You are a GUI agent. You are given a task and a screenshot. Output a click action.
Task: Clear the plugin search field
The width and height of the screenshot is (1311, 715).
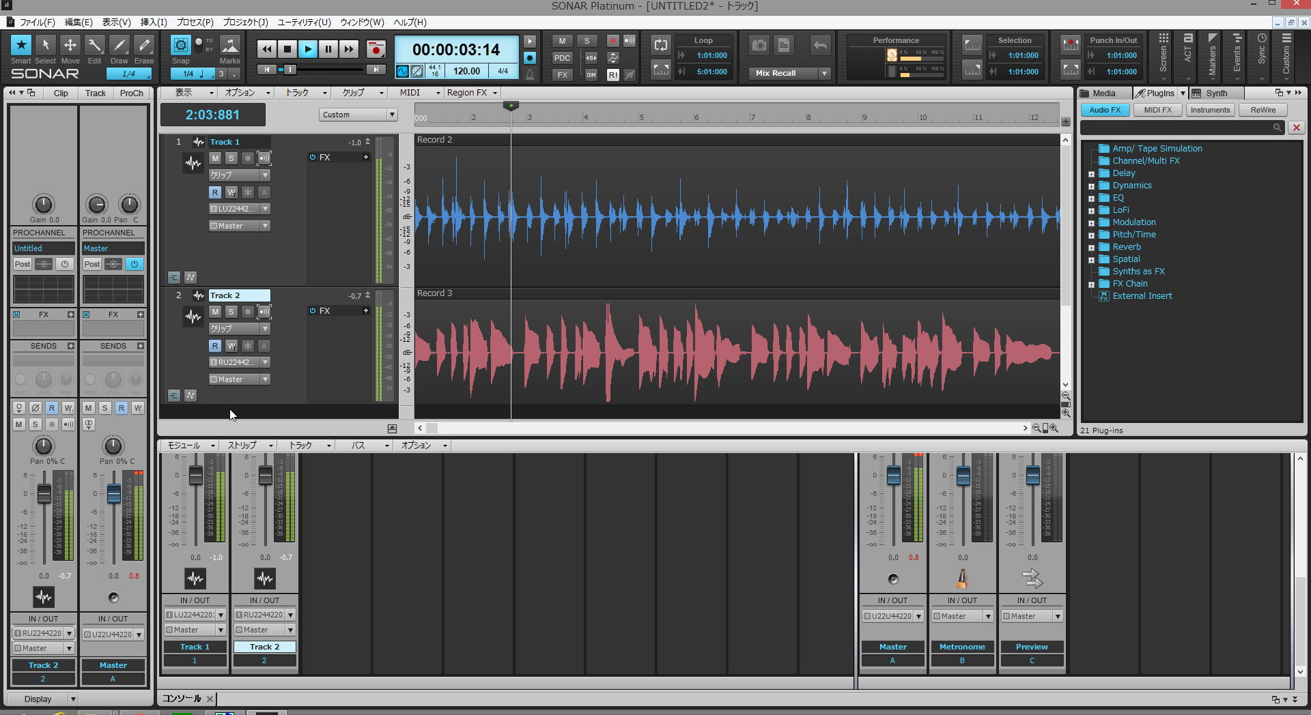pyautogui.click(x=1296, y=128)
